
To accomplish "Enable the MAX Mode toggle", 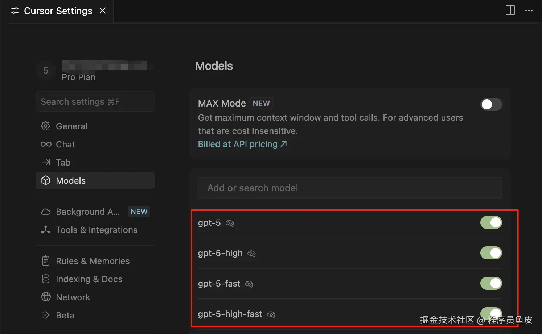I will point(491,104).
